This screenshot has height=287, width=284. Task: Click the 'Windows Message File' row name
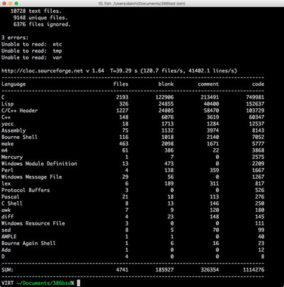tap(32, 177)
